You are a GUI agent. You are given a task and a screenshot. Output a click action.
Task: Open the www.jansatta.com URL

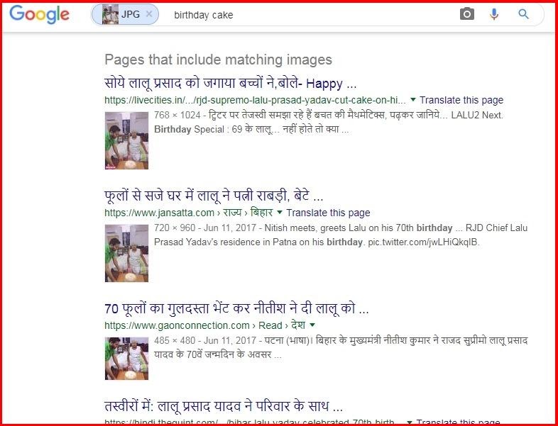159,213
